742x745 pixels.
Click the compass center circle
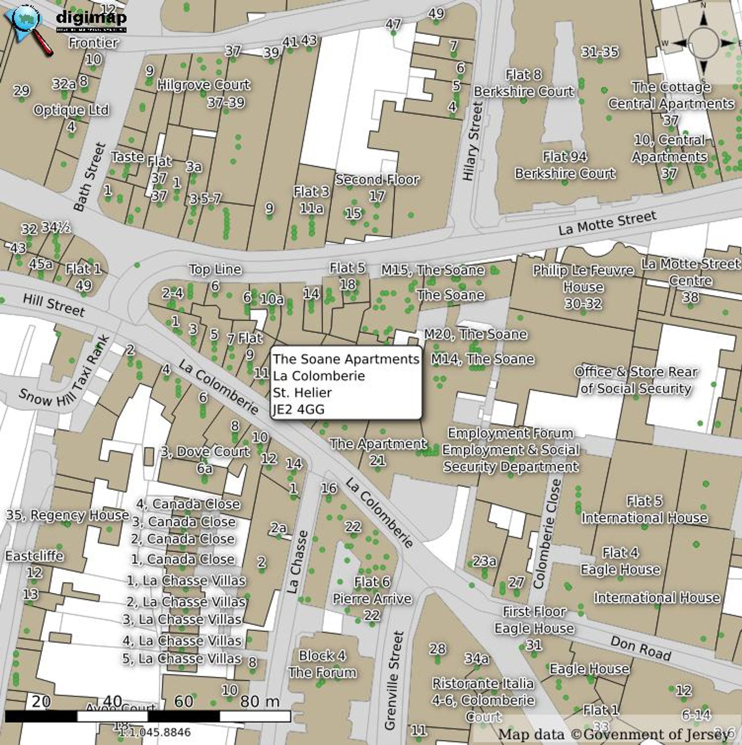point(703,43)
